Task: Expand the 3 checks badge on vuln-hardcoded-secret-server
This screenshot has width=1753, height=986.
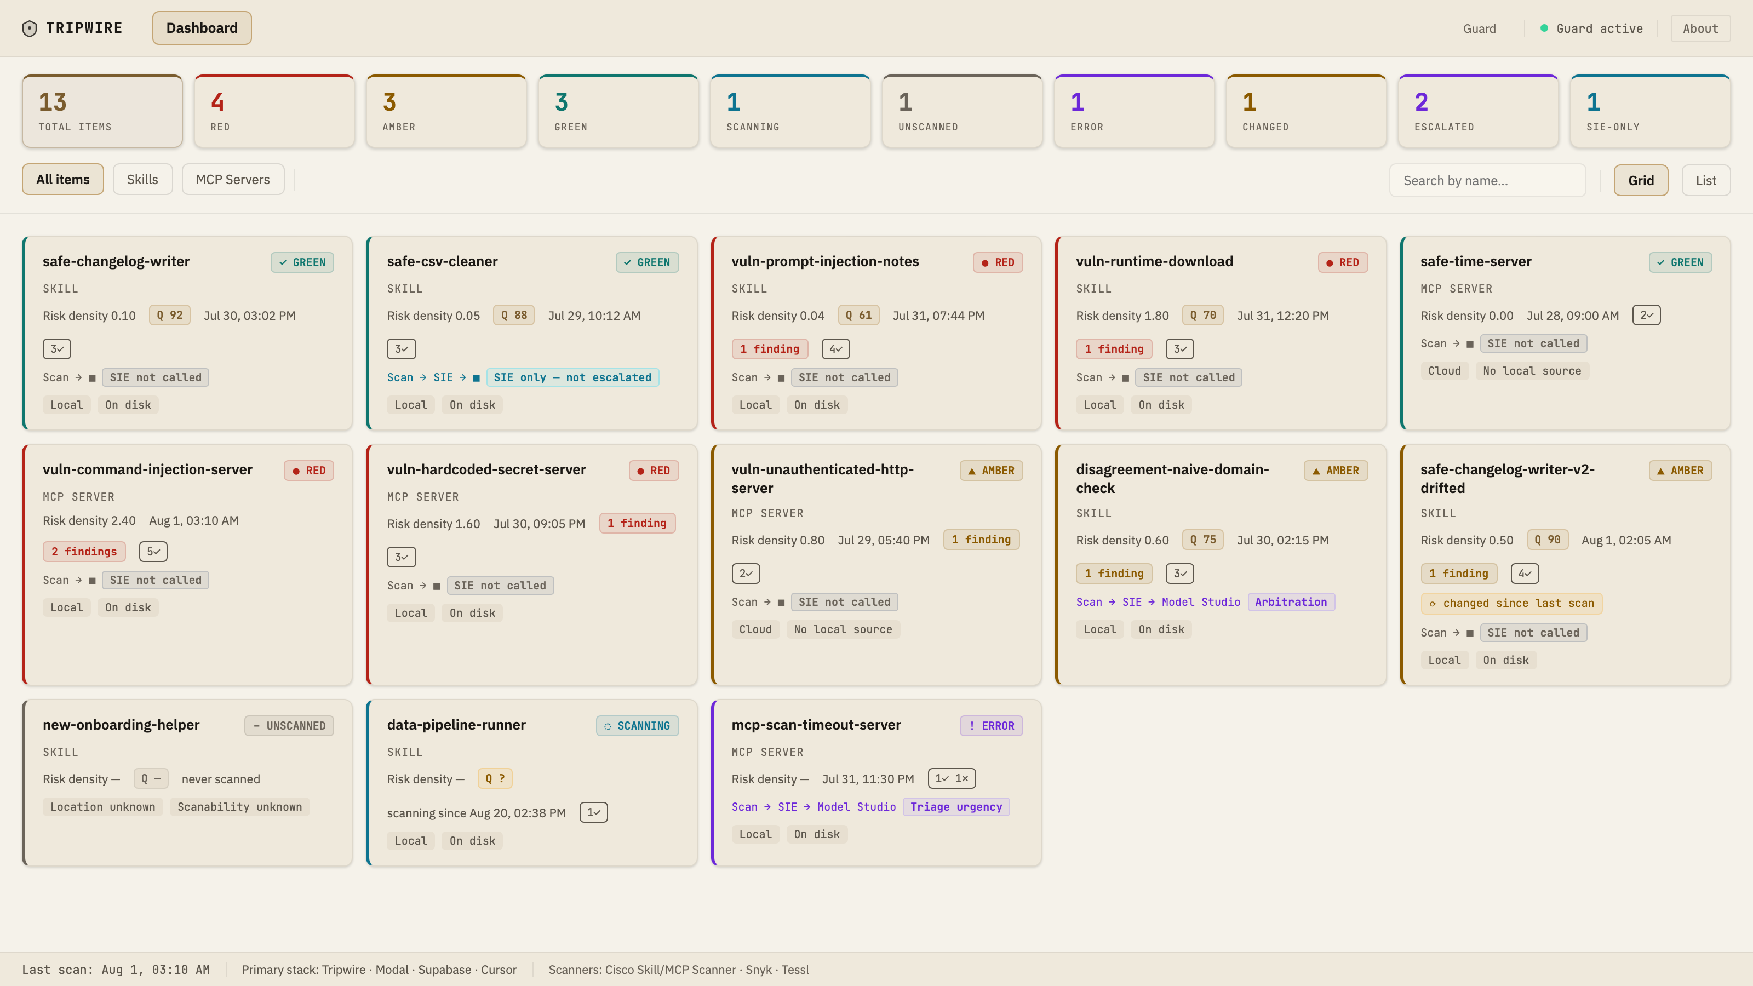Action: 402,557
